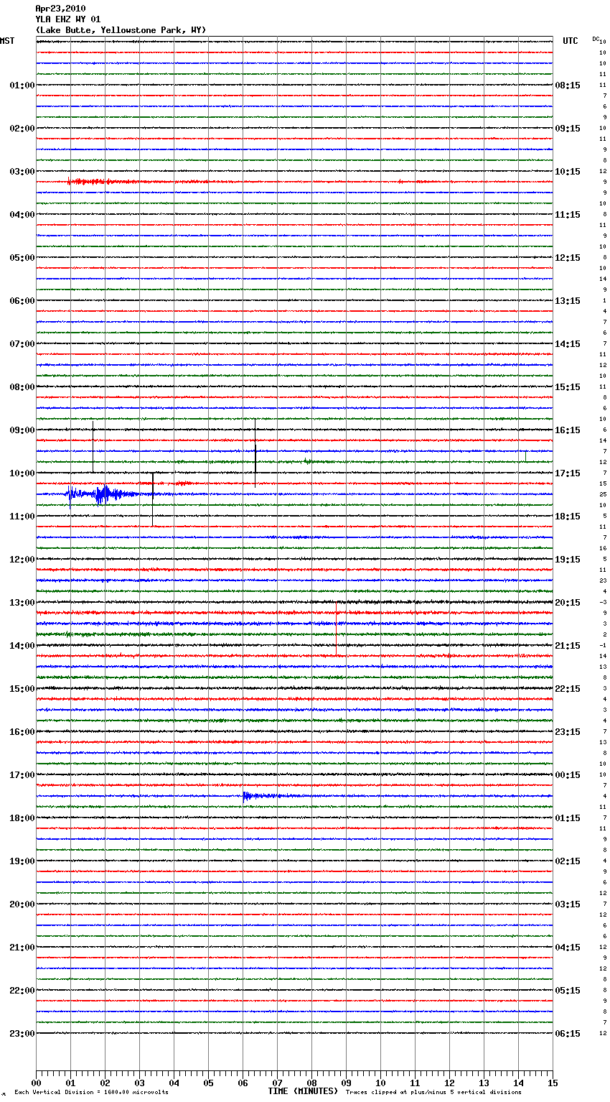Click the date text "Apr23,2010"
Image resolution: width=610 pixels, height=1102 pixels.
(60, 9)
